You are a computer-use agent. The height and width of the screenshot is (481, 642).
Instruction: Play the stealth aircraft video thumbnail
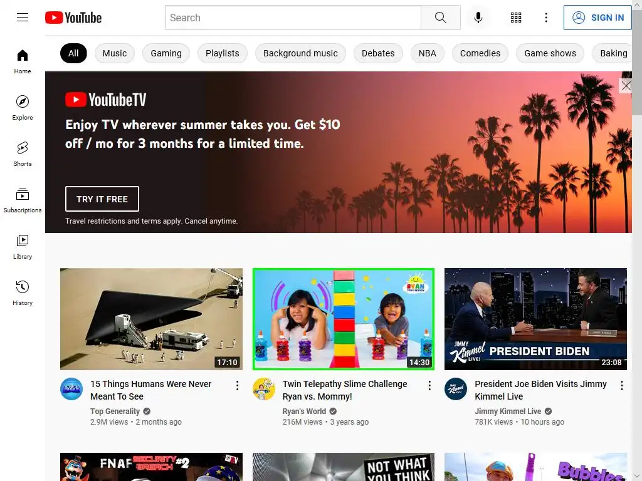pos(151,319)
